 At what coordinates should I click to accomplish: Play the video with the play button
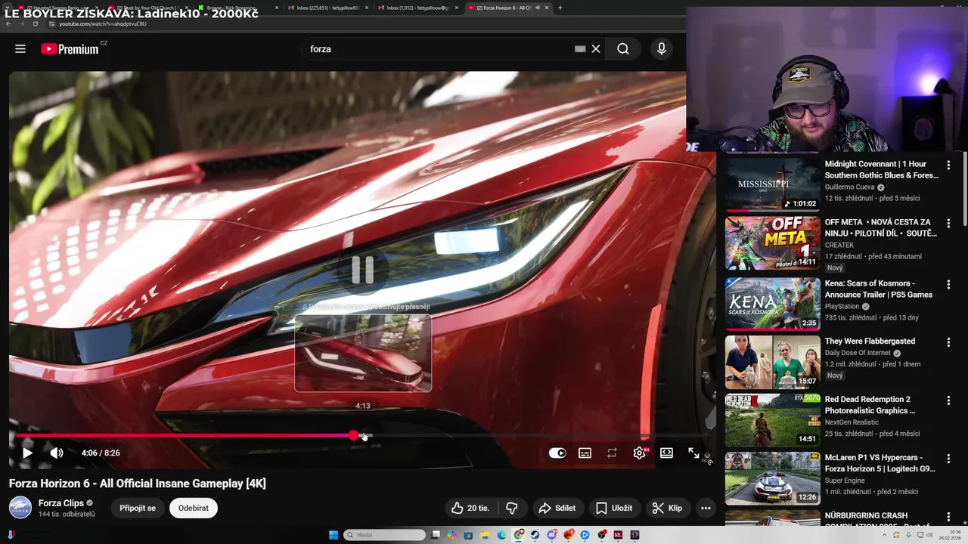27,453
